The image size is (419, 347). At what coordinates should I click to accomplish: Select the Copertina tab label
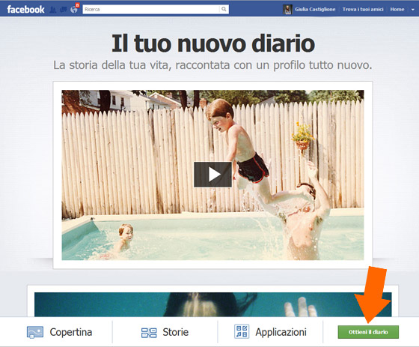(x=71, y=332)
